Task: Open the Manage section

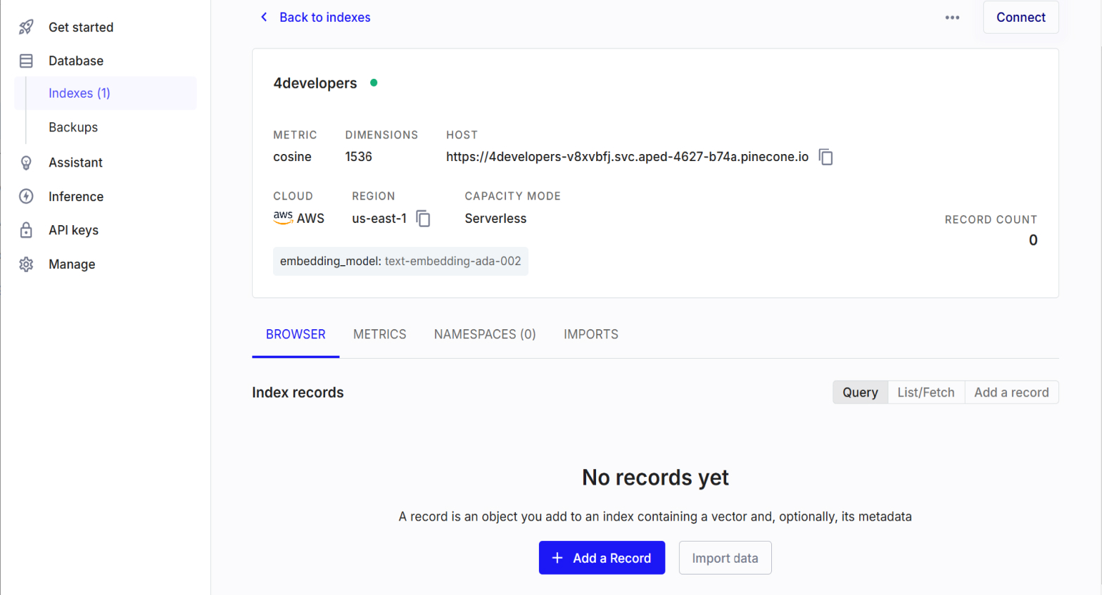Action: pyautogui.click(x=72, y=264)
